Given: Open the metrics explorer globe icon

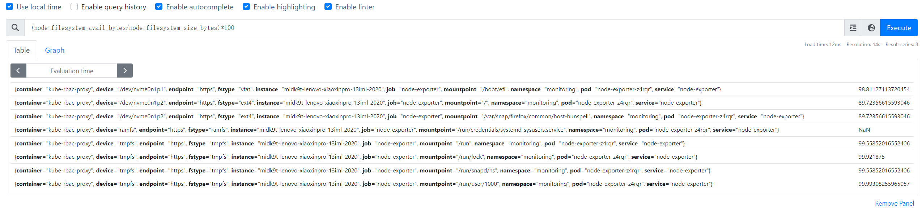Looking at the screenshot, I should (x=871, y=28).
